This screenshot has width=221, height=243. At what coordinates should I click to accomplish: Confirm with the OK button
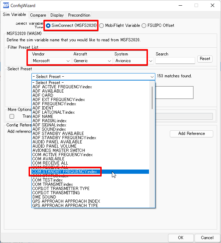pos(181,238)
